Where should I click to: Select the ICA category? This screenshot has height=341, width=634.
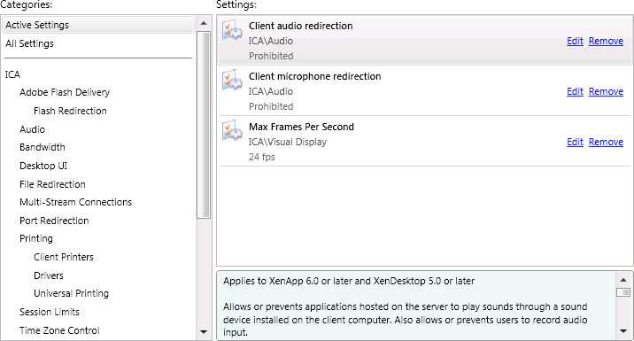12,74
